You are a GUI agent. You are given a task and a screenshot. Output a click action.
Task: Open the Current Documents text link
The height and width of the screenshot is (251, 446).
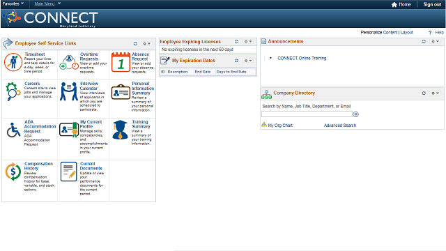click(x=91, y=166)
